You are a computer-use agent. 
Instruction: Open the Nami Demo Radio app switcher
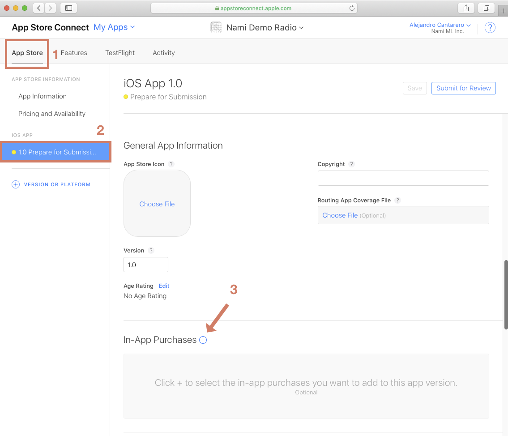coord(265,28)
